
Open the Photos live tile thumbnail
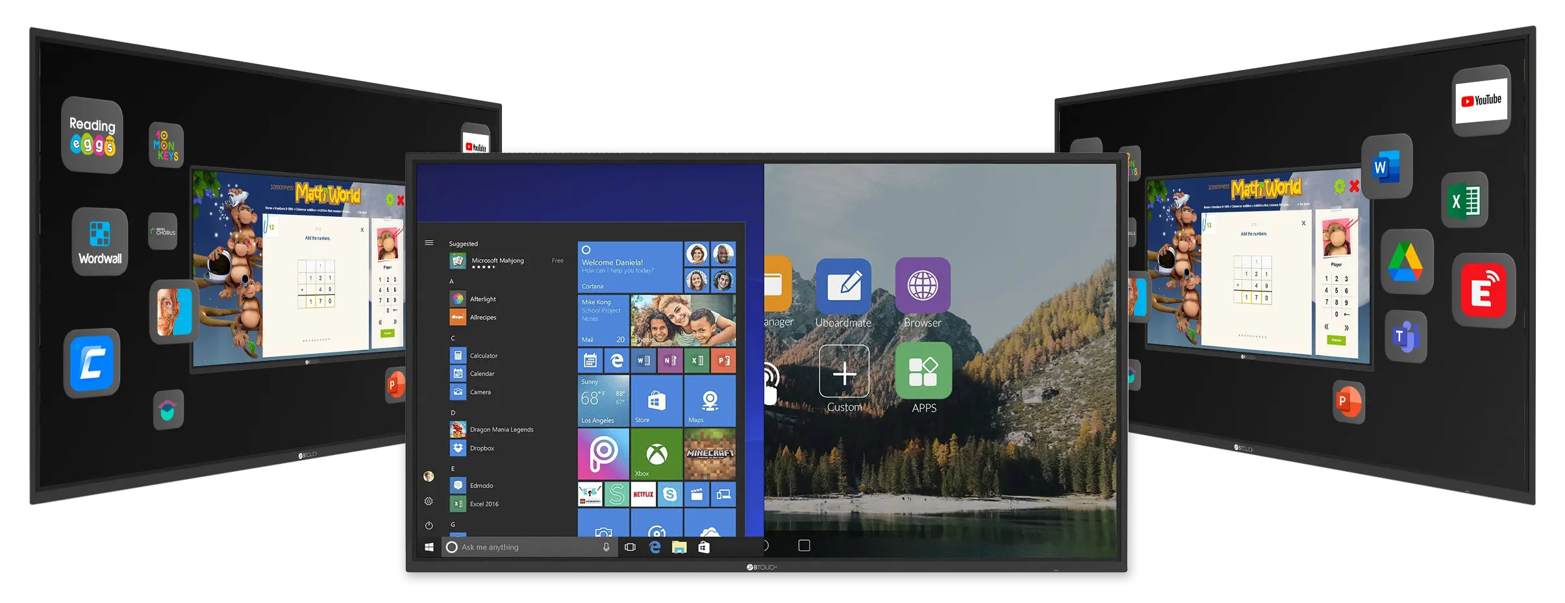point(682,321)
